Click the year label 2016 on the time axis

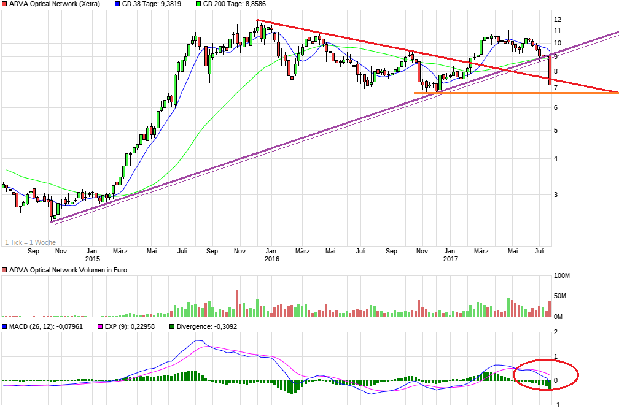[271, 259]
